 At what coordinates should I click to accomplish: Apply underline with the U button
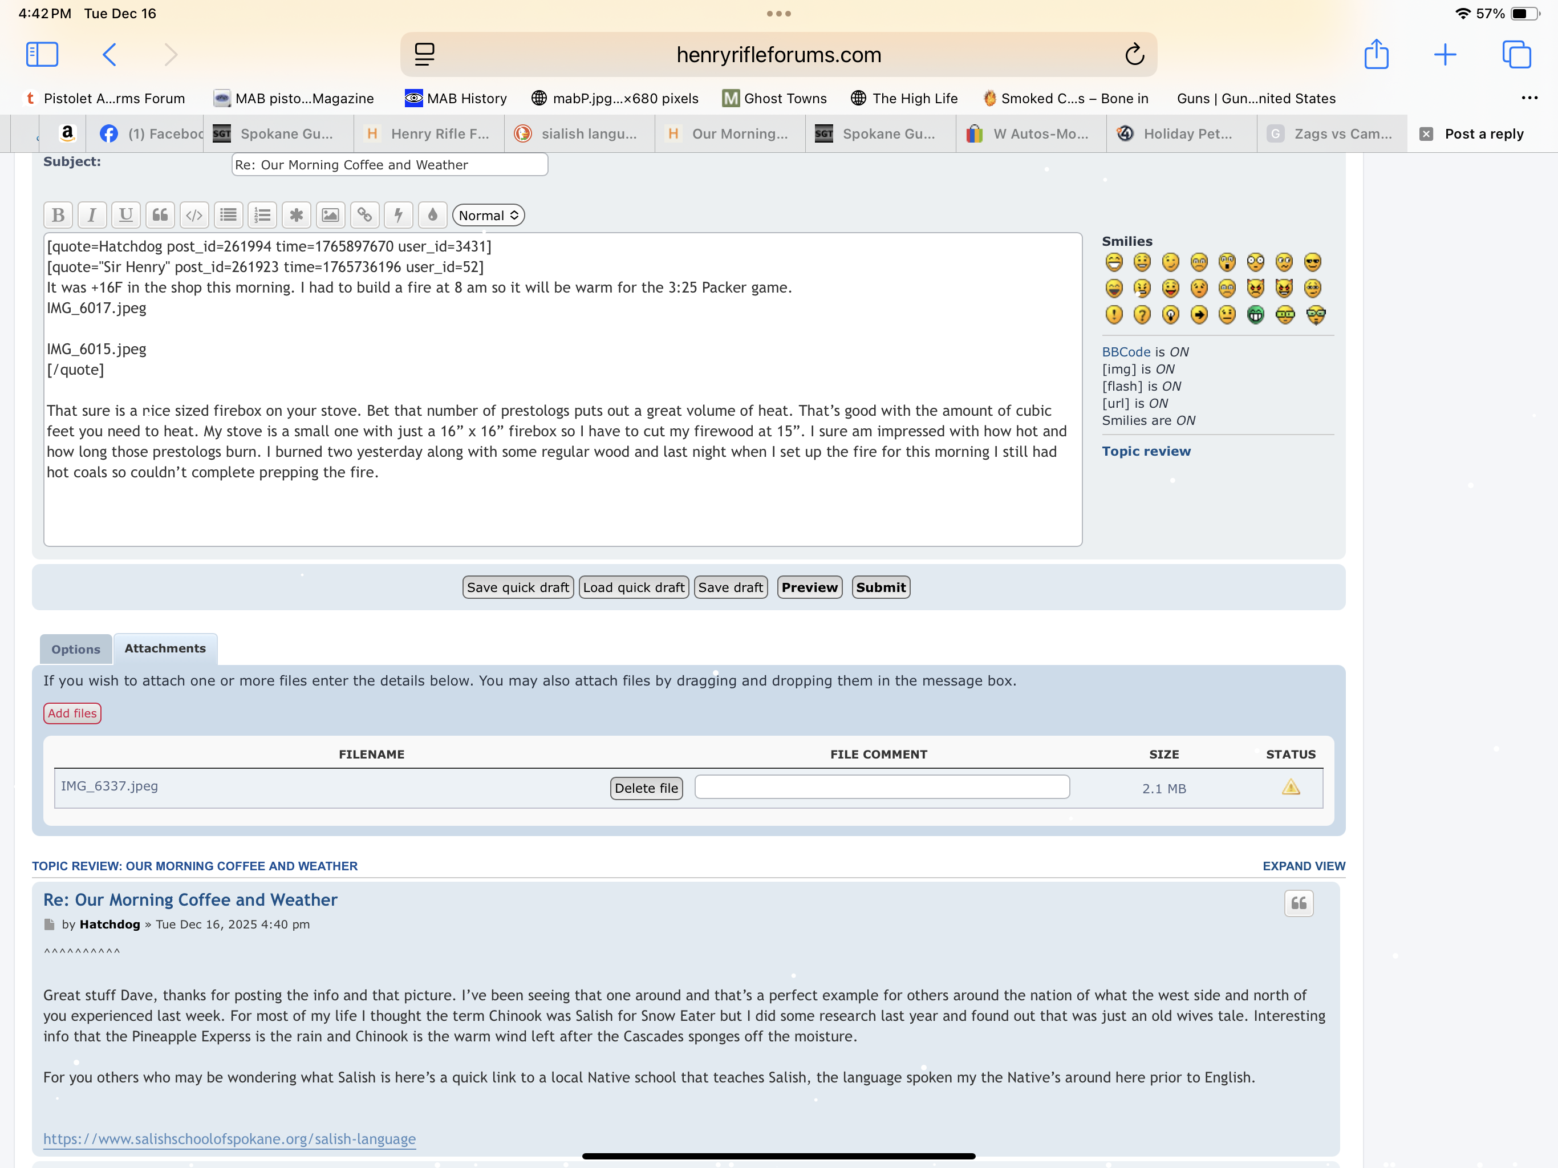click(x=126, y=215)
